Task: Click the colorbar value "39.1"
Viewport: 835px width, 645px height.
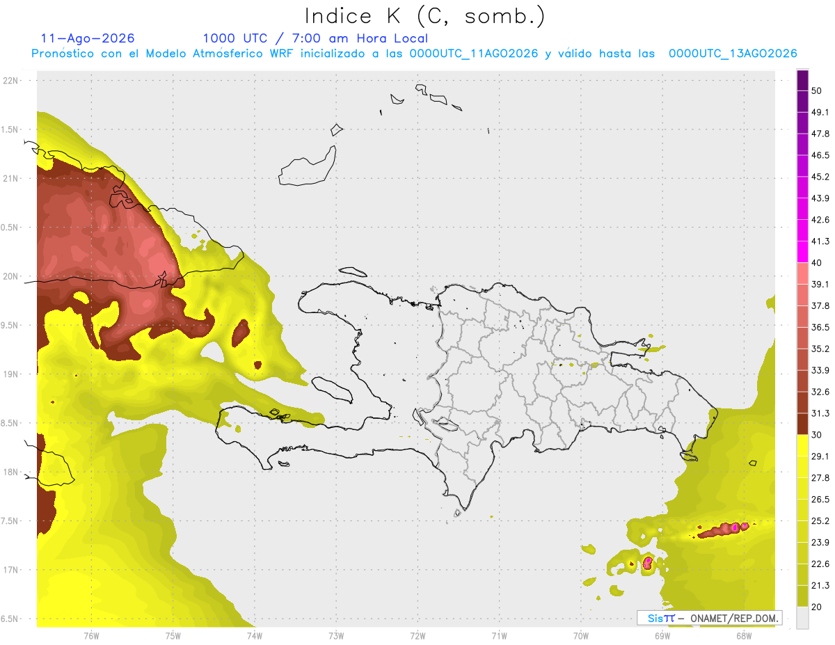Action: pos(820,284)
